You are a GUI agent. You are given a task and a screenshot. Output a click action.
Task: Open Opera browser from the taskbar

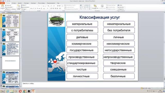(20, 91)
